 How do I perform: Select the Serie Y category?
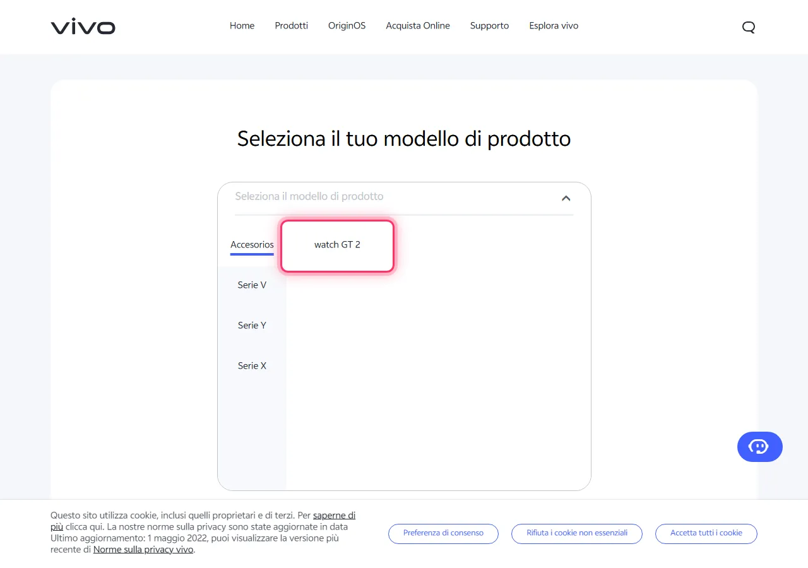[x=252, y=326]
